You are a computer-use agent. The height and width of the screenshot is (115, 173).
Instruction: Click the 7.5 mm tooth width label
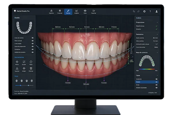pos(114,27)
